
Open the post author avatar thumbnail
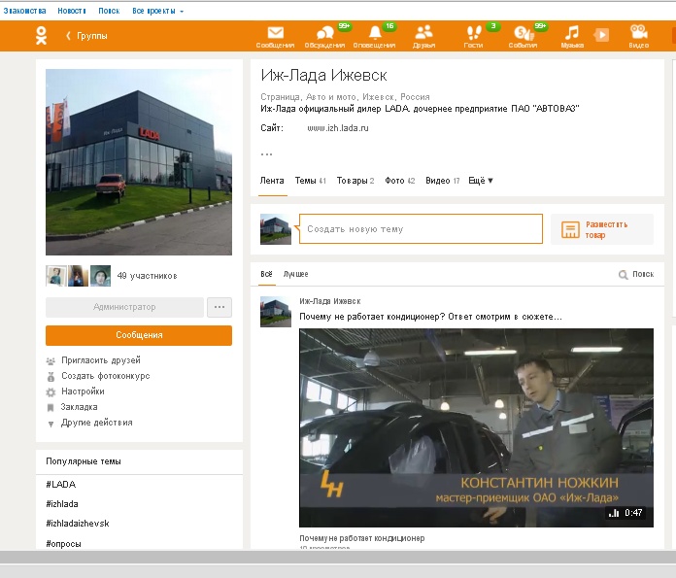click(x=276, y=312)
